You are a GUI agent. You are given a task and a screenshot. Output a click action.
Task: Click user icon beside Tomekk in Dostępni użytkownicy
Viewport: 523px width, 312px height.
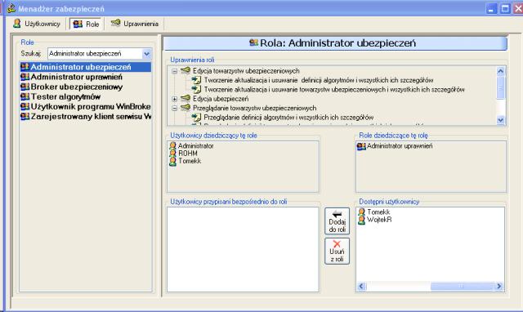click(x=361, y=212)
